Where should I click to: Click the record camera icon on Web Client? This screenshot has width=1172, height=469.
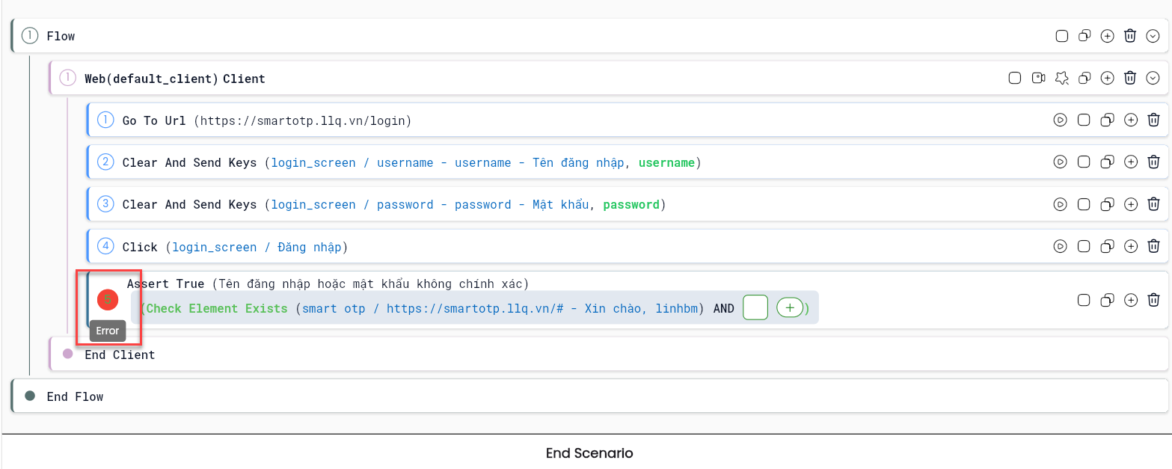coord(1038,78)
